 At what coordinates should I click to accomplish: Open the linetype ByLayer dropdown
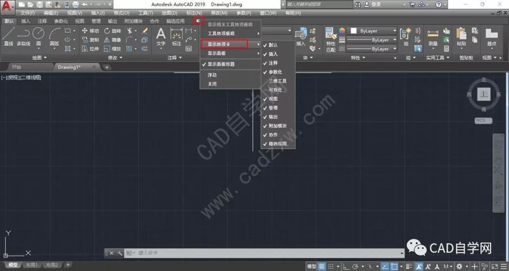[x=372, y=49]
